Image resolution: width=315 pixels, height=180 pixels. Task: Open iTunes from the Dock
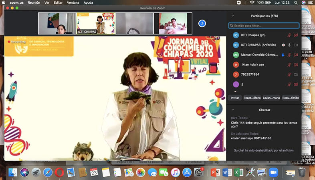176,172
